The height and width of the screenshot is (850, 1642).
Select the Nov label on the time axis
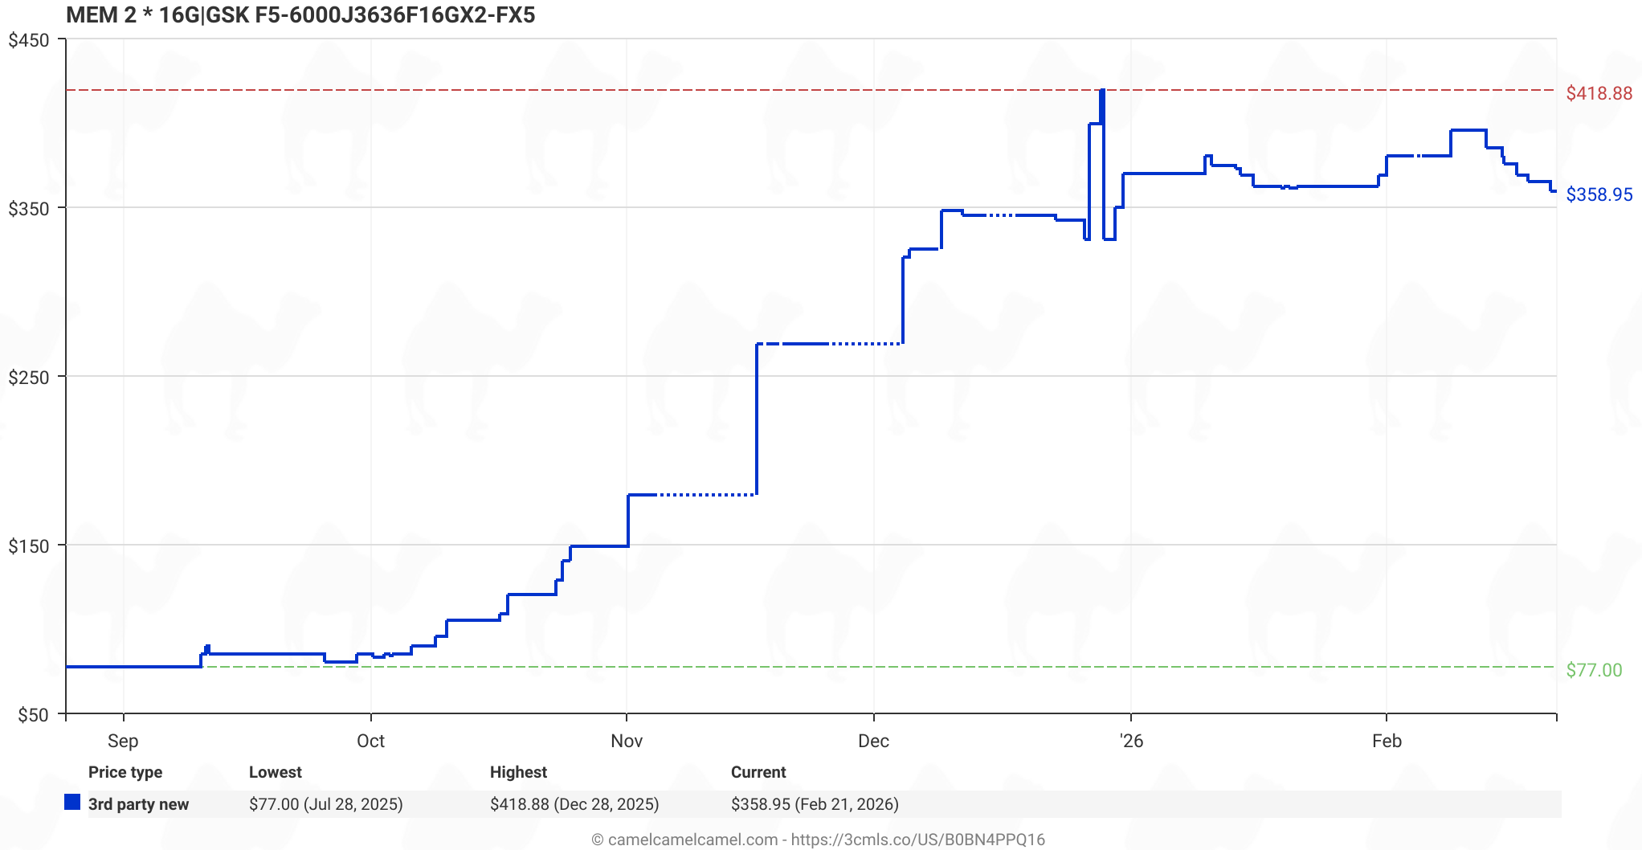[x=627, y=741]
